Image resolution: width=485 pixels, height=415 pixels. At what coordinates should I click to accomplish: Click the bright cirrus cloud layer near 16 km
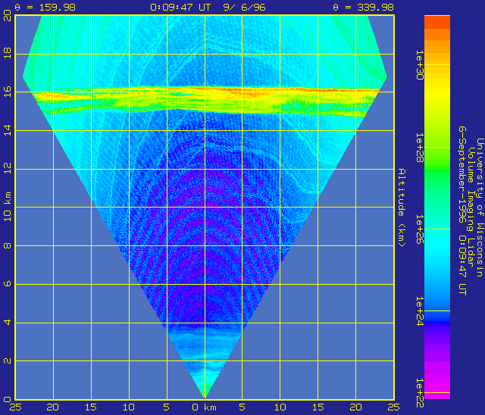(204, 99)
